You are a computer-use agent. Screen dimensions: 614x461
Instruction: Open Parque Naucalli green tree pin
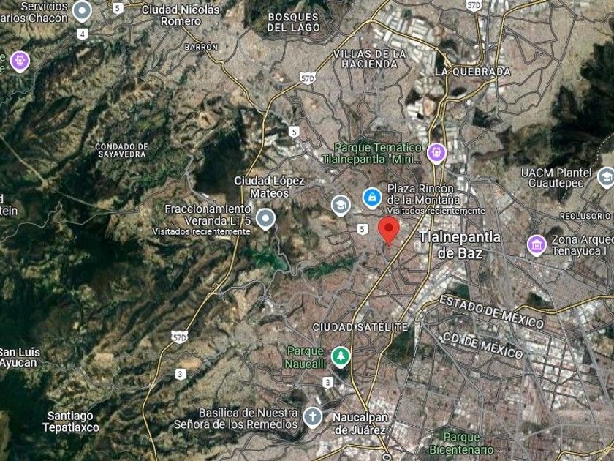[341, 357]
